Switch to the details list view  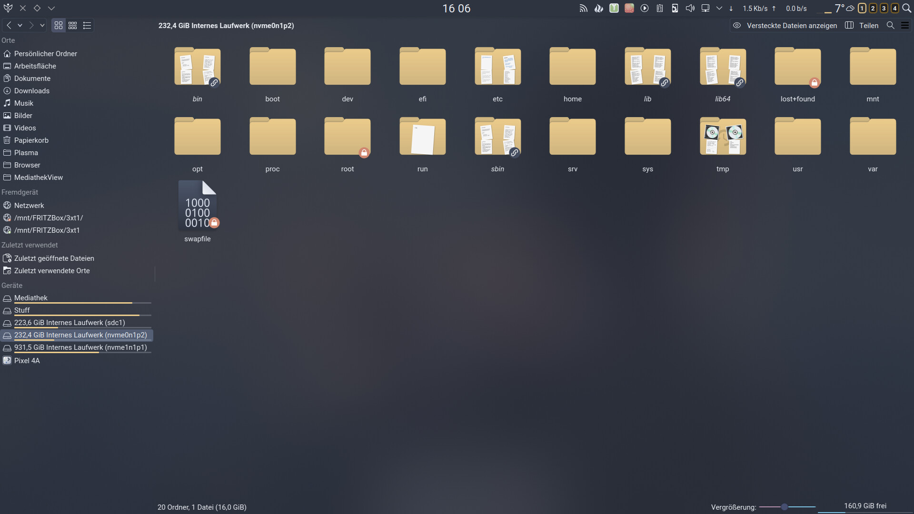[x=87, y=26]
